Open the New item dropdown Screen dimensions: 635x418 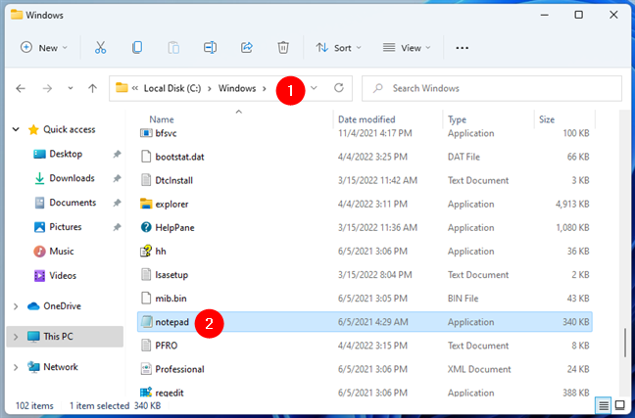point(44,48)
